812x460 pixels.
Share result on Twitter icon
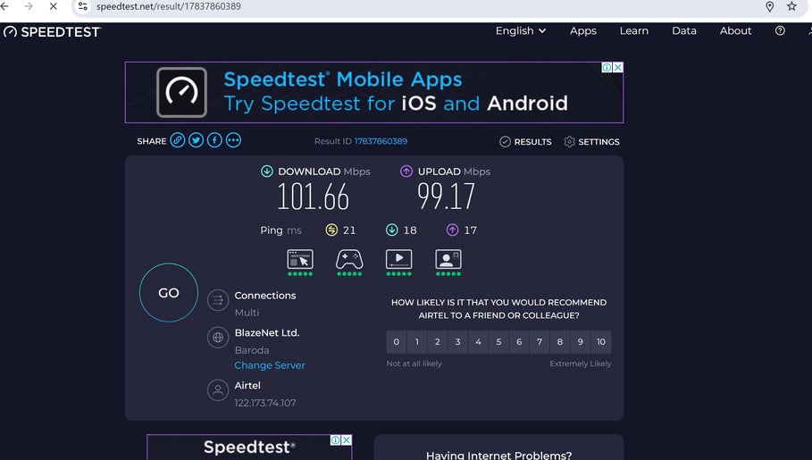196,140
